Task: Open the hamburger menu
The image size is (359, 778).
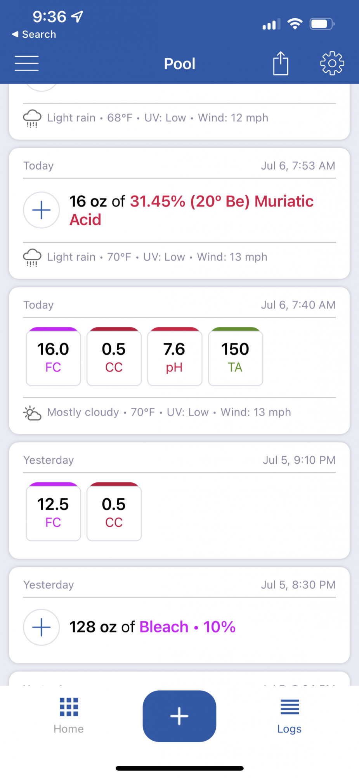Action: [x=27, y=63]
